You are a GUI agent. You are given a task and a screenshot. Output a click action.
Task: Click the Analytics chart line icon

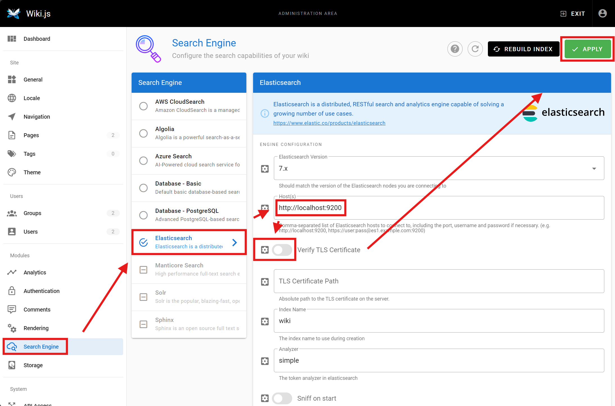12,272
